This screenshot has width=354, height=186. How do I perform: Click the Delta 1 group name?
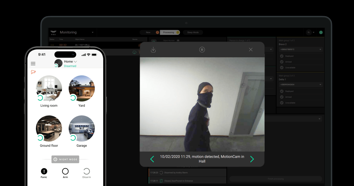click(282, 79)
